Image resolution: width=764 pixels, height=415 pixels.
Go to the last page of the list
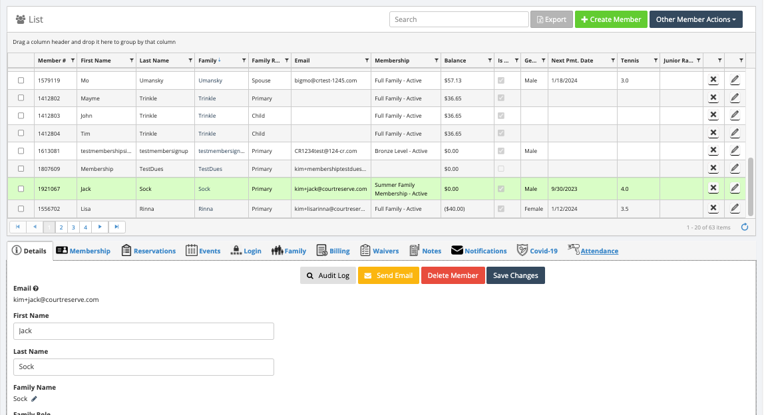(116, 227)
